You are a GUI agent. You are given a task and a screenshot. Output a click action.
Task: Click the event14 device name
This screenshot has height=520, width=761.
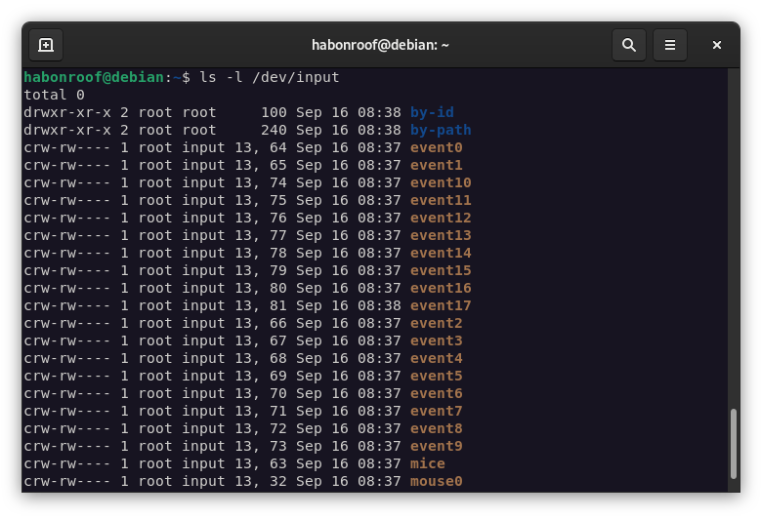click(x=441, y=253)
